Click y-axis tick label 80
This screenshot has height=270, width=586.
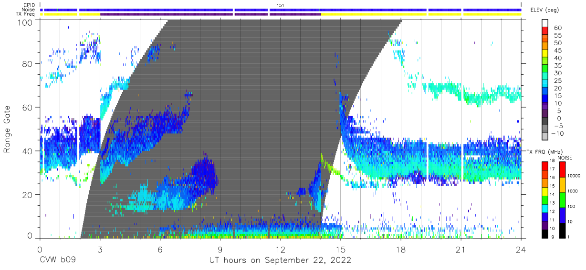point(28,64)
